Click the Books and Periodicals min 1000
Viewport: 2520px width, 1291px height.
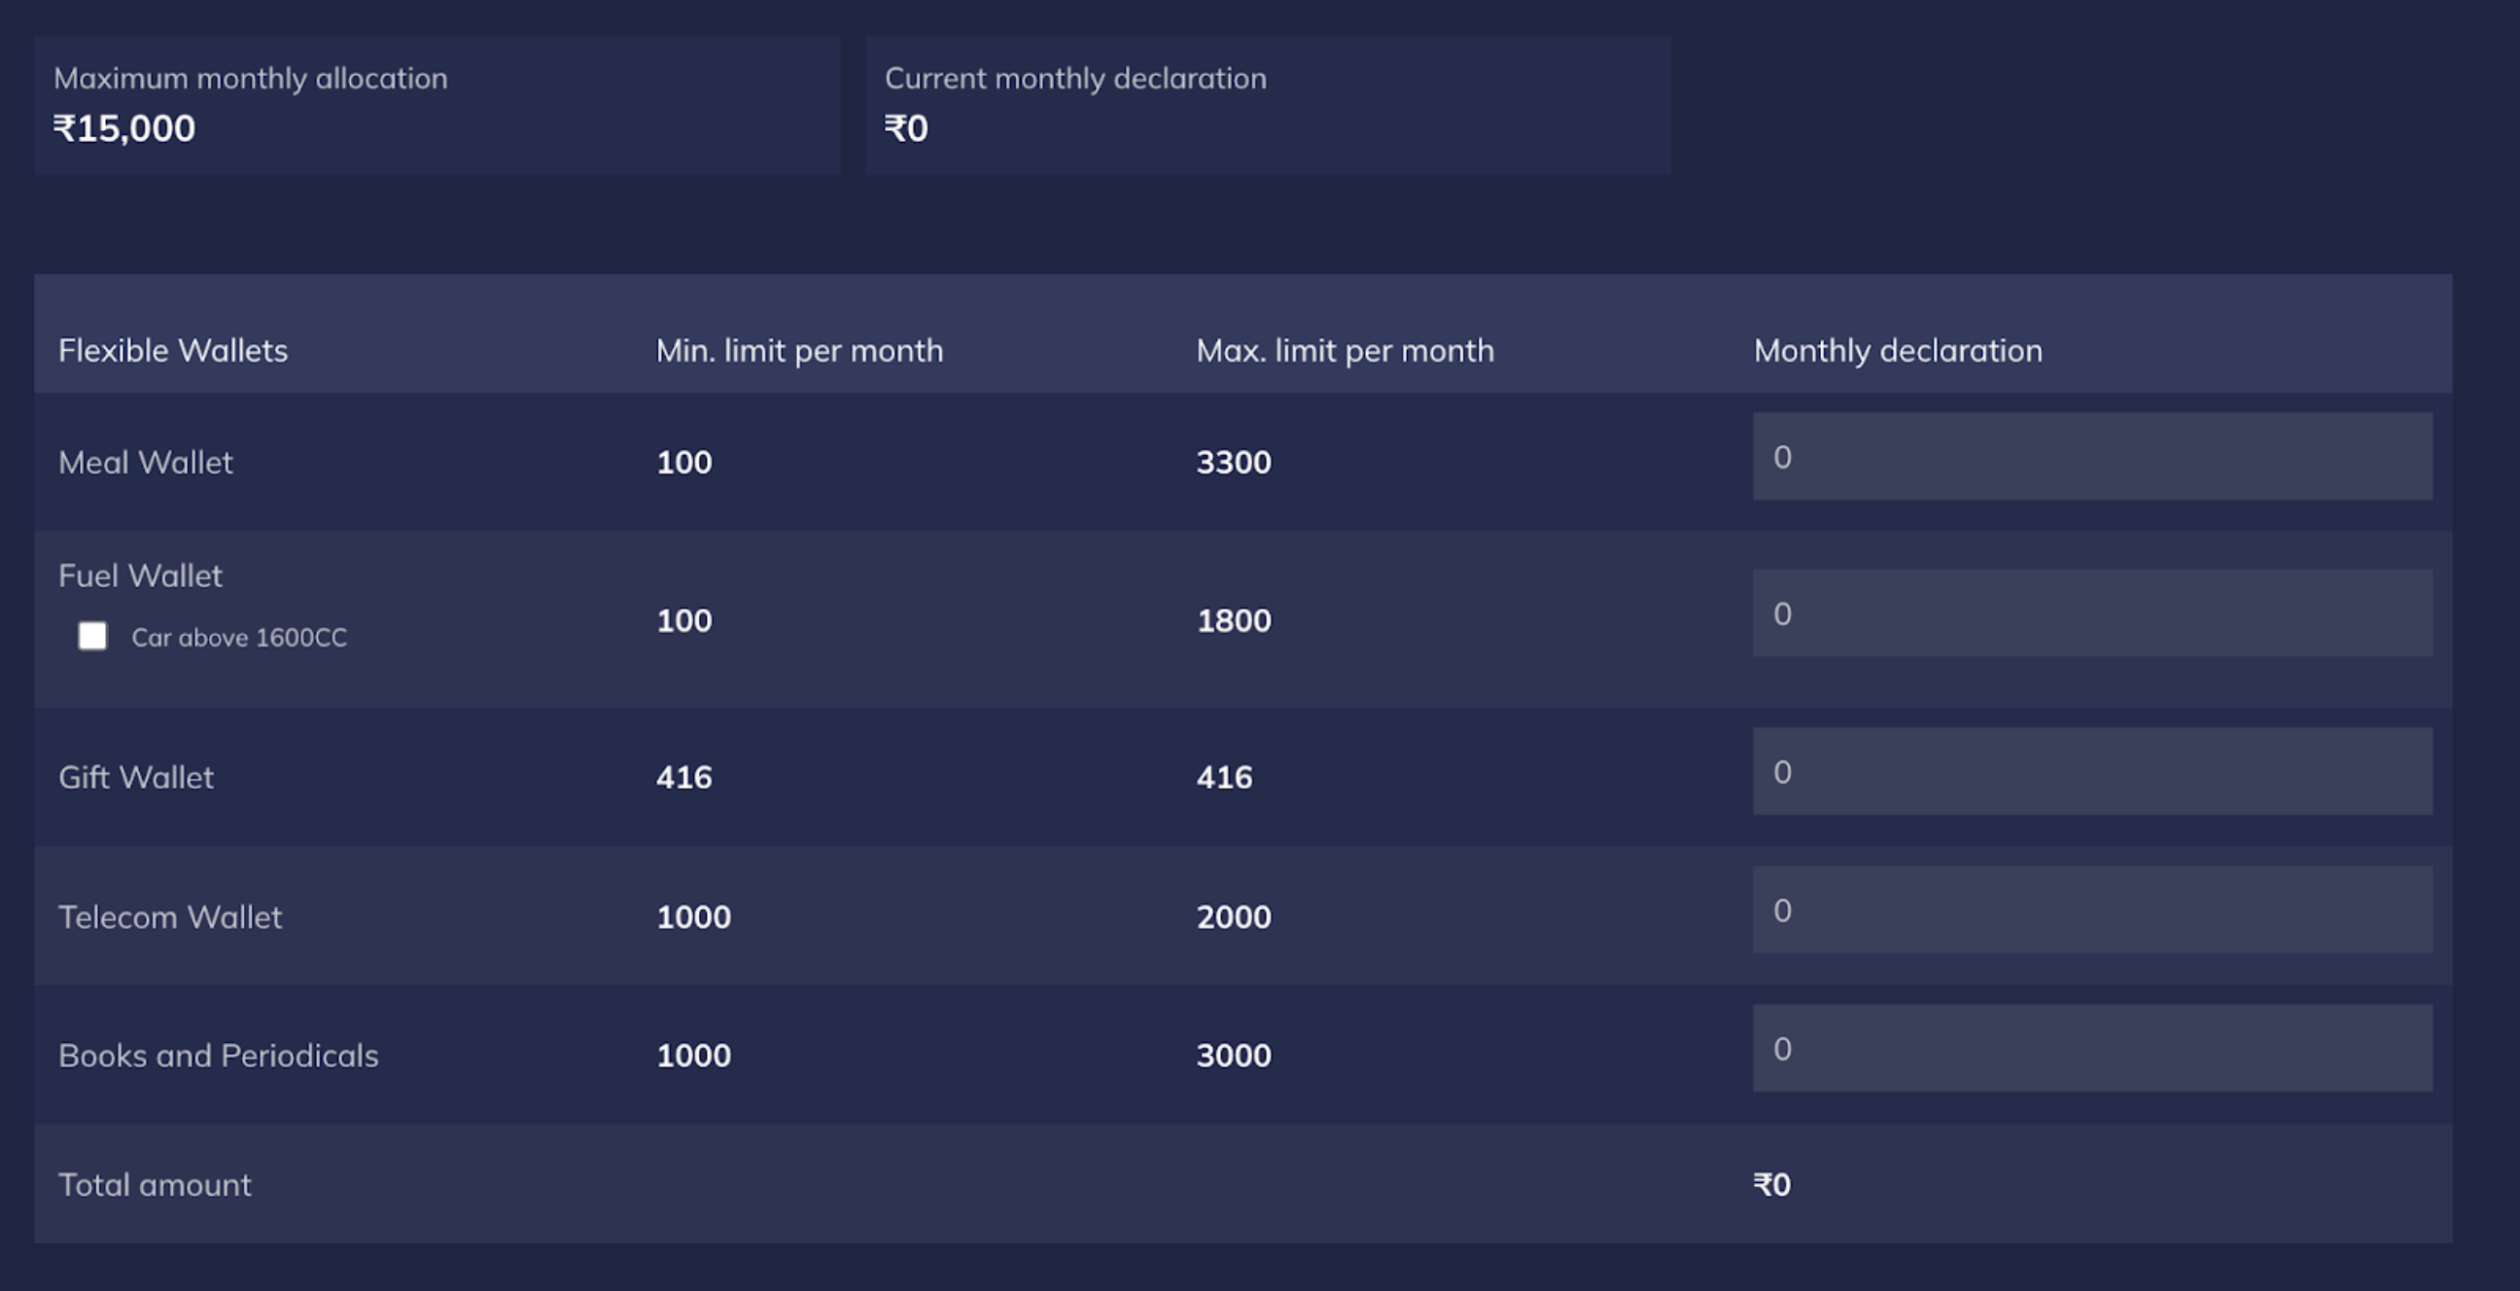pyautogui.click(x=693, y=1056)
